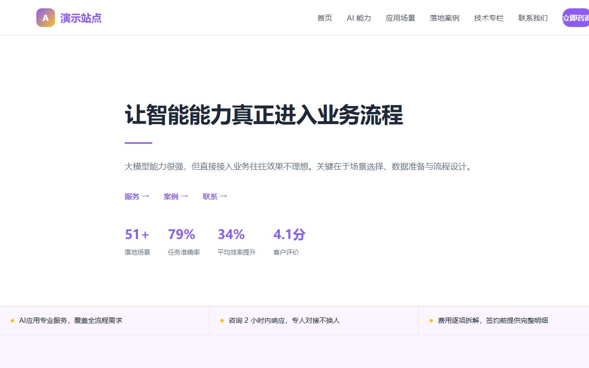Open 落地案例 navigation item

(x=445, y=18)
